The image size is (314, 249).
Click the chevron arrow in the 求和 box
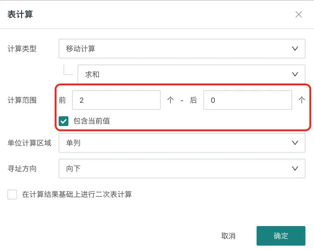295,74
